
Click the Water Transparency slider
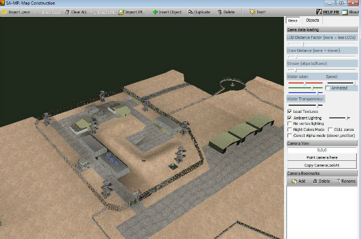point(305,105)
